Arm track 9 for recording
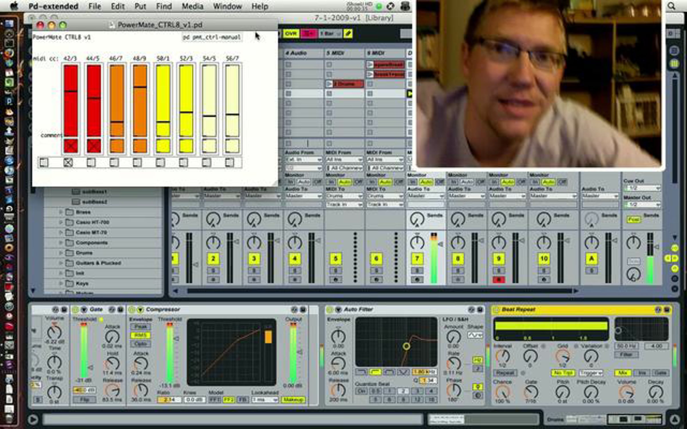Viewport: 687px width, 429px height. [x=498, y=279]
